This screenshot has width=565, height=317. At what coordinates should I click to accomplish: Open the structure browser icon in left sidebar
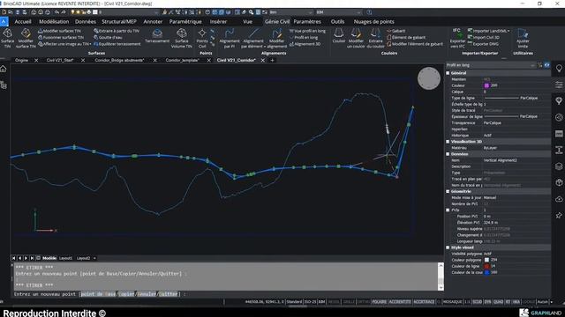[x=4, y=85]
